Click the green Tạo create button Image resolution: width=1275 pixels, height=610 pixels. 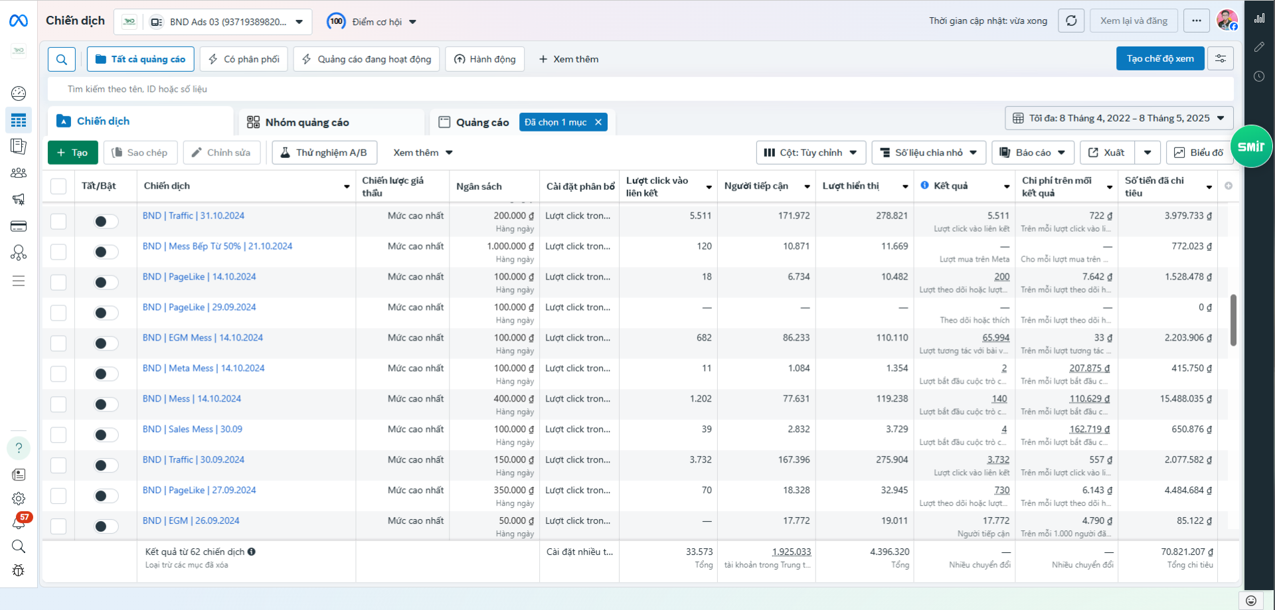[x=73, y=153]
